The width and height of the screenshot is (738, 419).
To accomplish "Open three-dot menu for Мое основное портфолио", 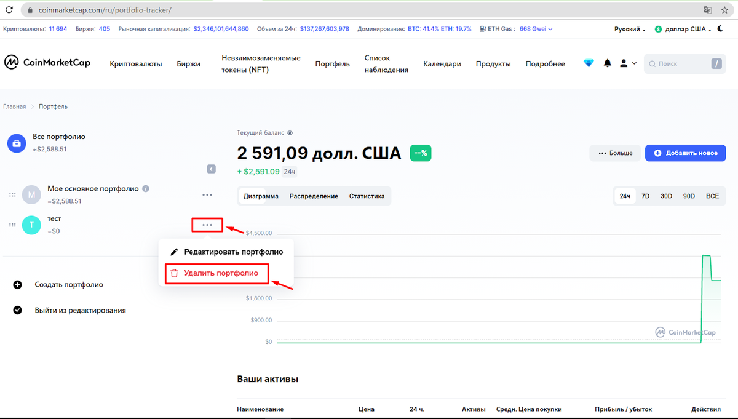I will click(x=207, y=195).
